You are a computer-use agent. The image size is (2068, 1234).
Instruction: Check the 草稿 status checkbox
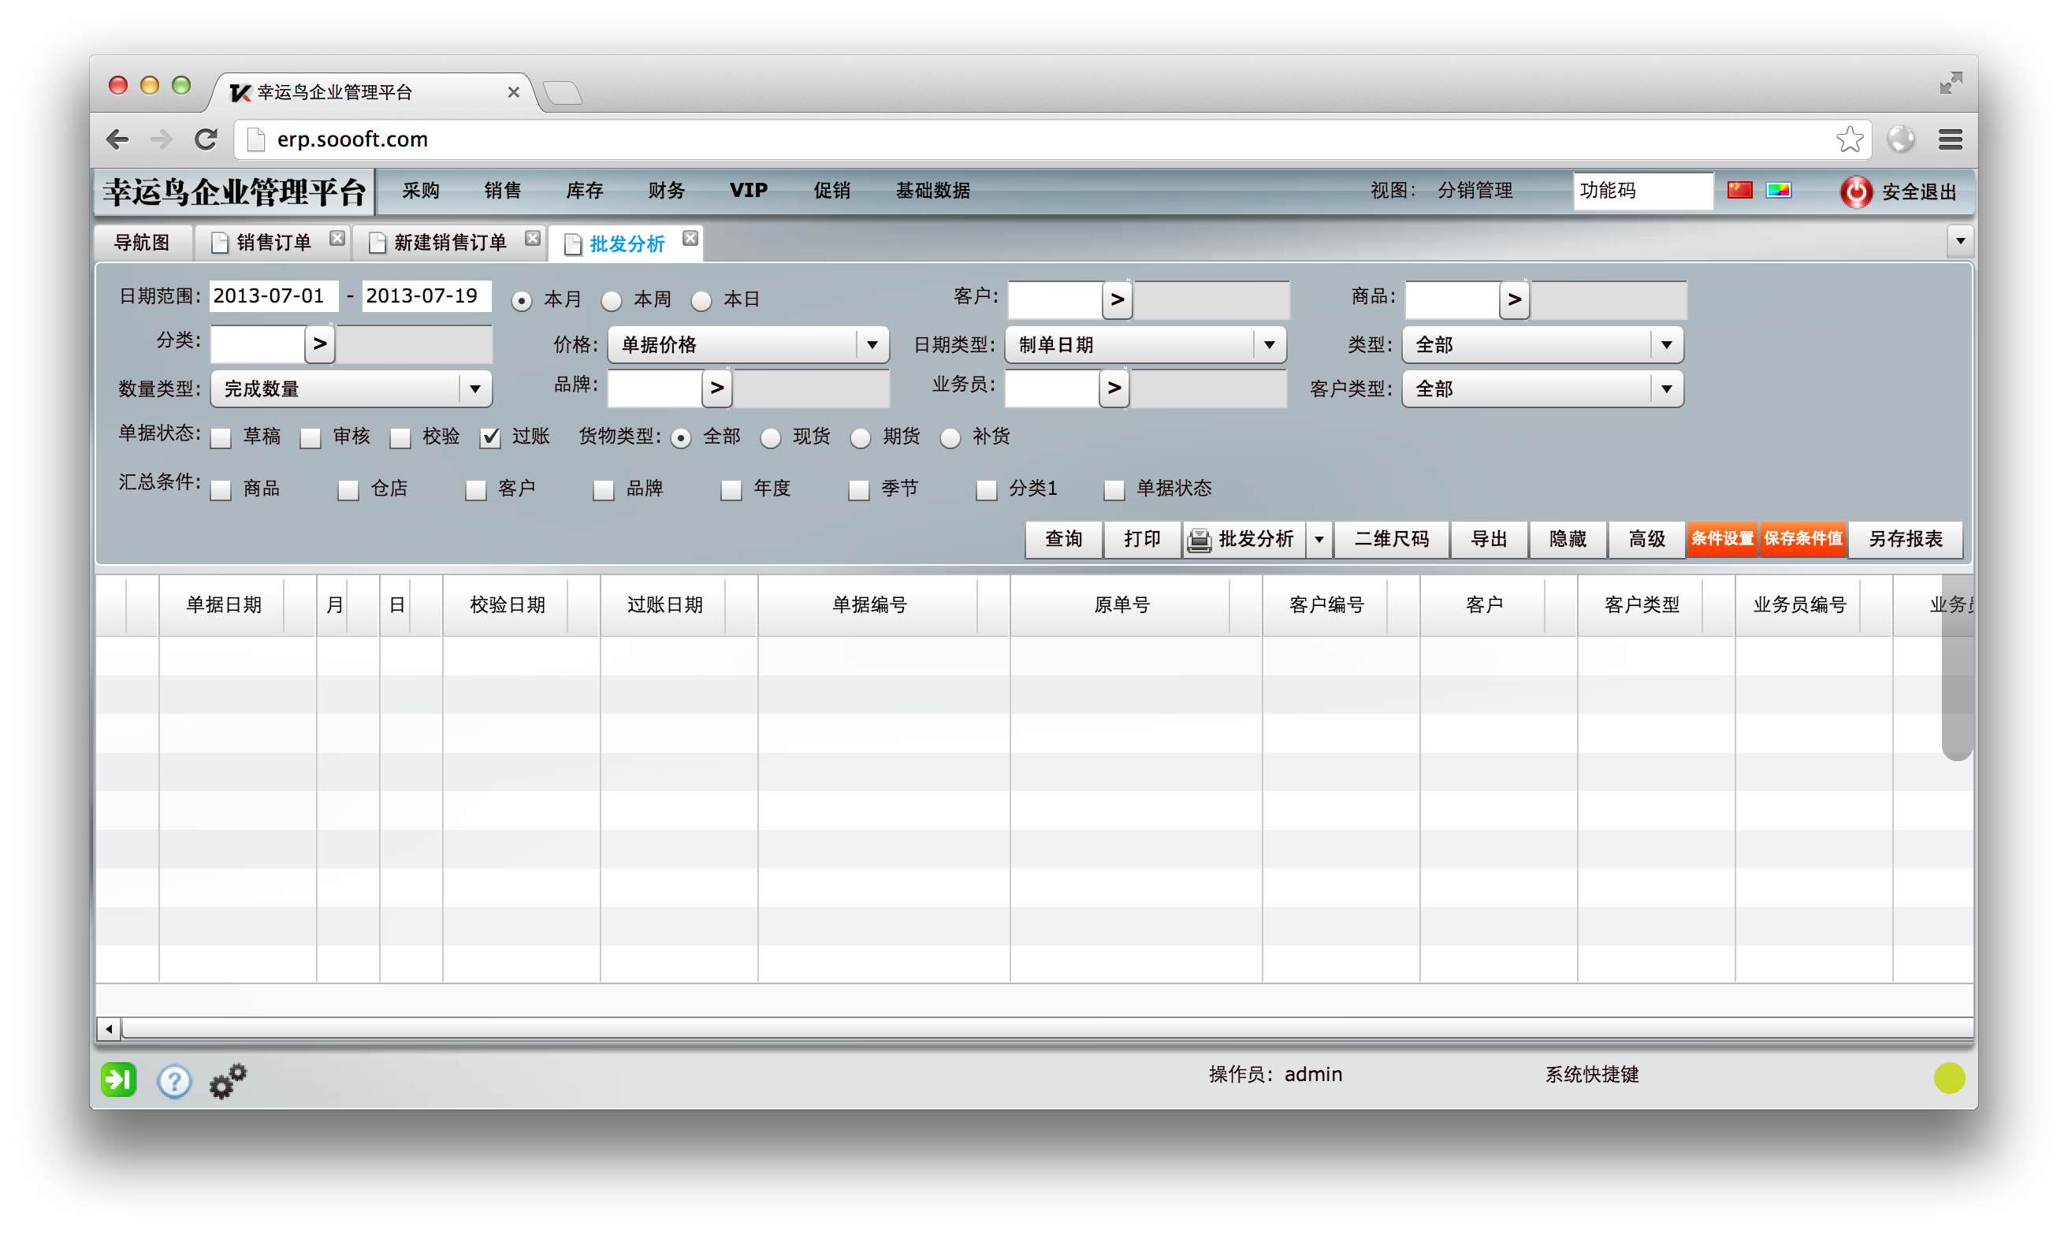pos(221,438)
